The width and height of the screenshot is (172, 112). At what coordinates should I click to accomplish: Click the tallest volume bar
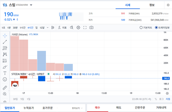(x=15, y=53)
